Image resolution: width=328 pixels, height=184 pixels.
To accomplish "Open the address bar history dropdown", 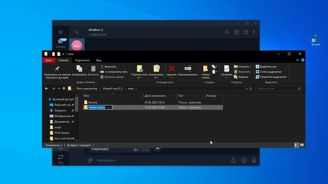I will coord(246,88).
